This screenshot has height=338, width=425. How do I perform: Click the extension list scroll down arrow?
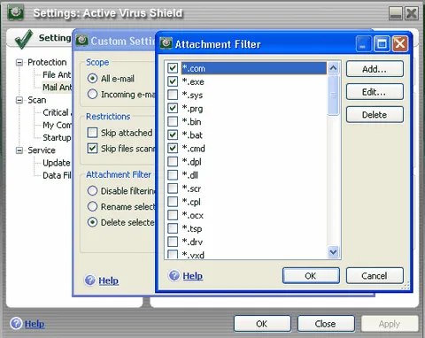coord(333,252)
